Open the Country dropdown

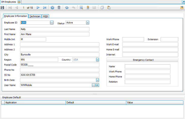[97, 60]
